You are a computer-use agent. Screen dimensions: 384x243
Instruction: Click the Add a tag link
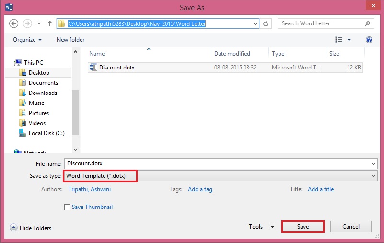pos(200,189)
